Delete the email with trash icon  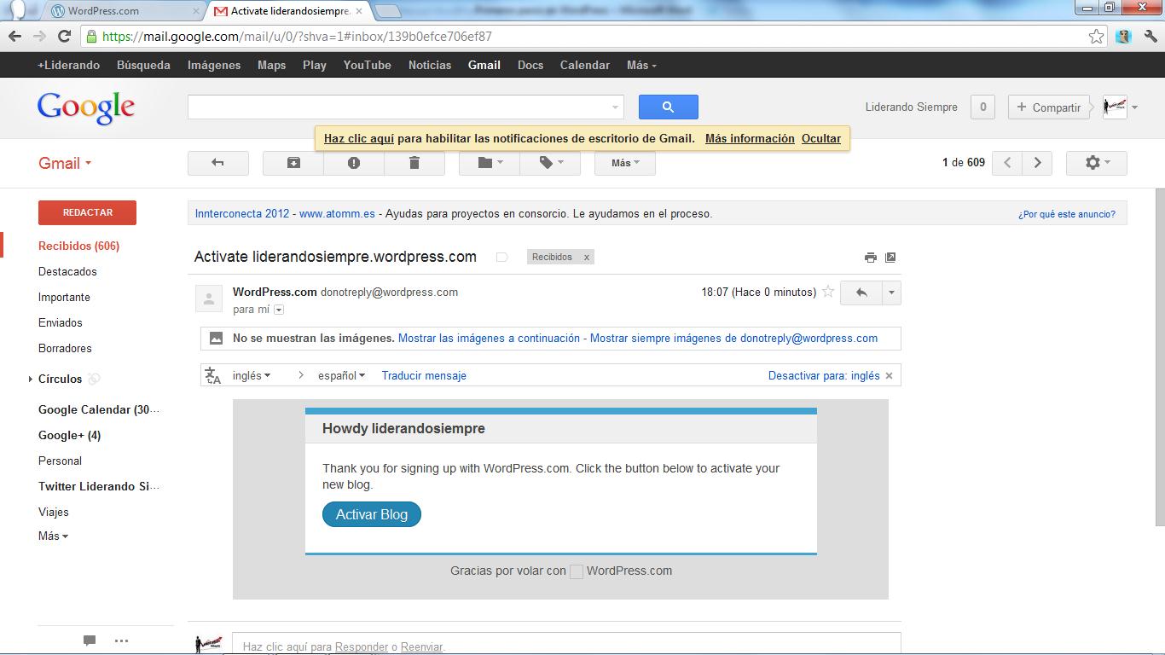point(414,163)
